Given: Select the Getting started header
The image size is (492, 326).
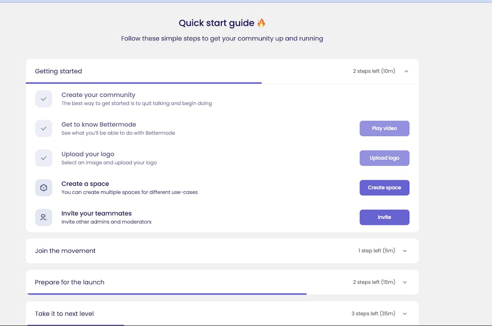Looking at the screenshot, I should (58, 71).
